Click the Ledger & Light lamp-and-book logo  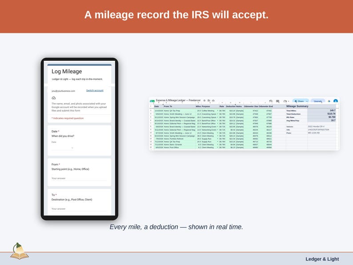(20, 251)
